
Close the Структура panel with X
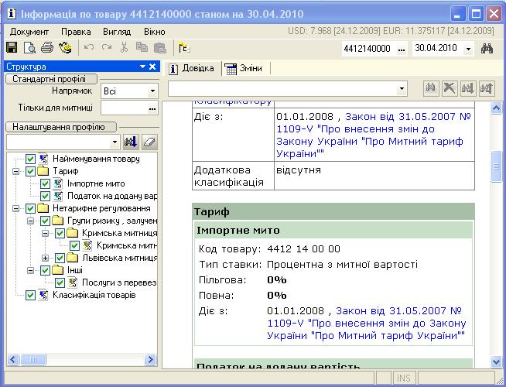pos(152,67)
